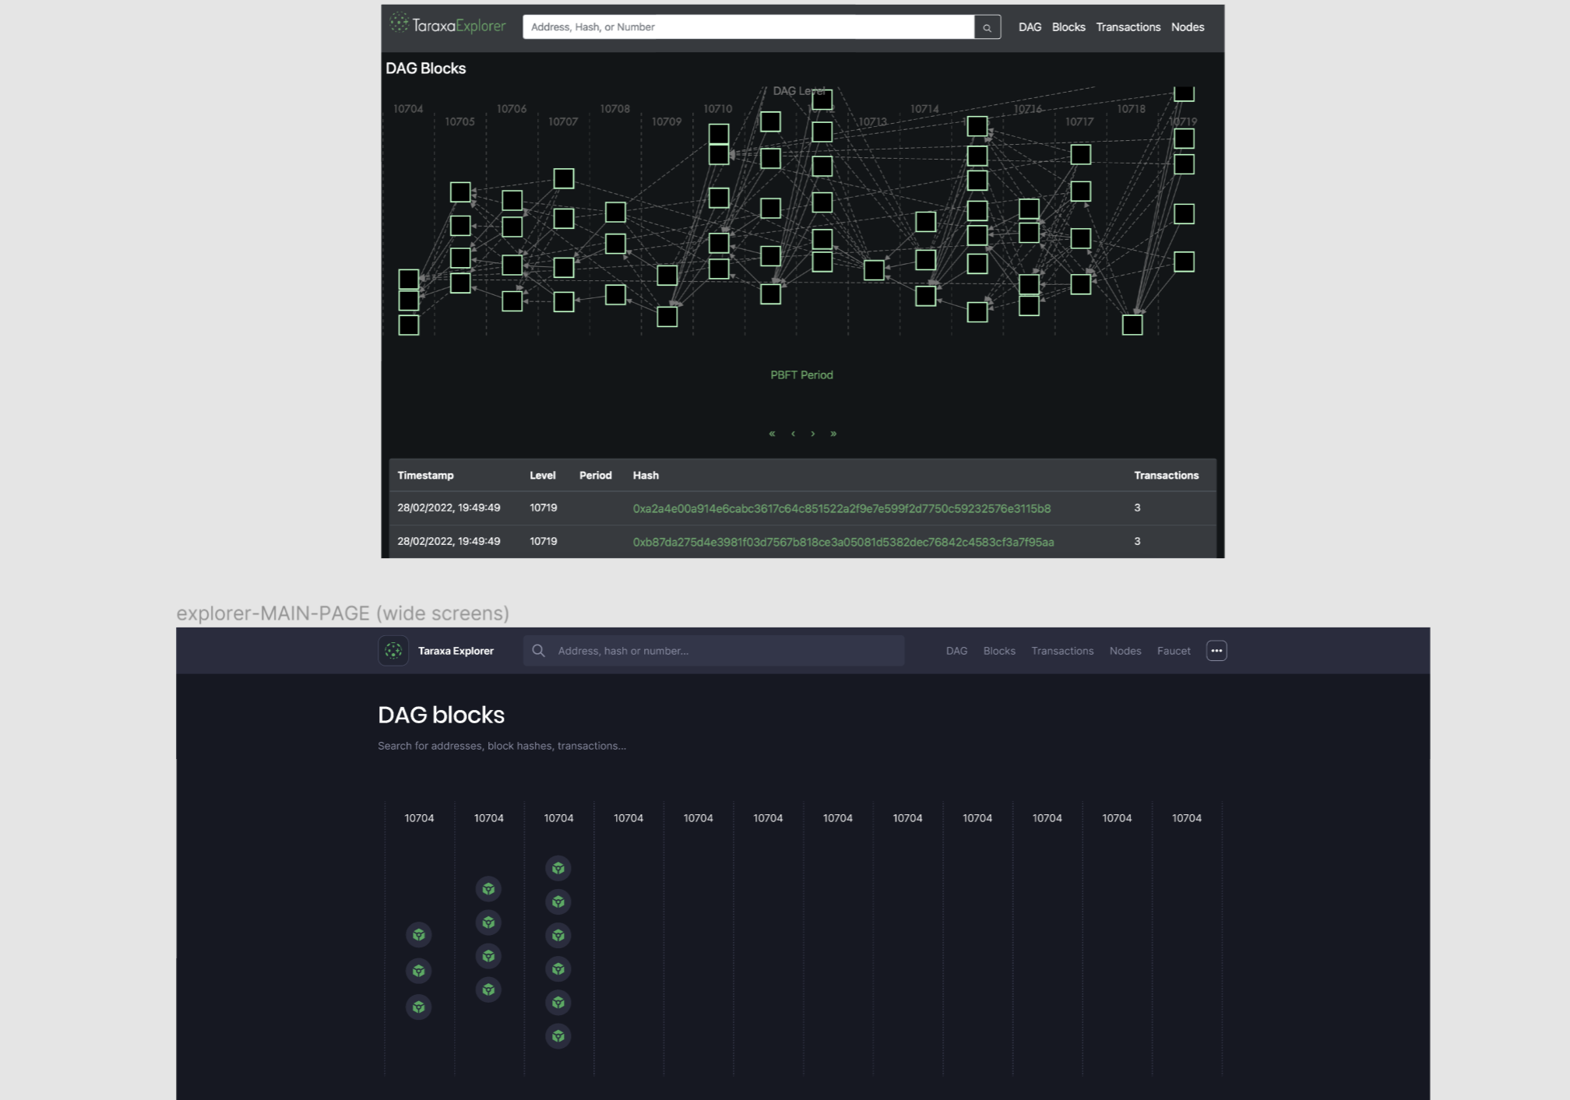Click the Taraxa logo icon in the dark header

(x=393, y=651)
